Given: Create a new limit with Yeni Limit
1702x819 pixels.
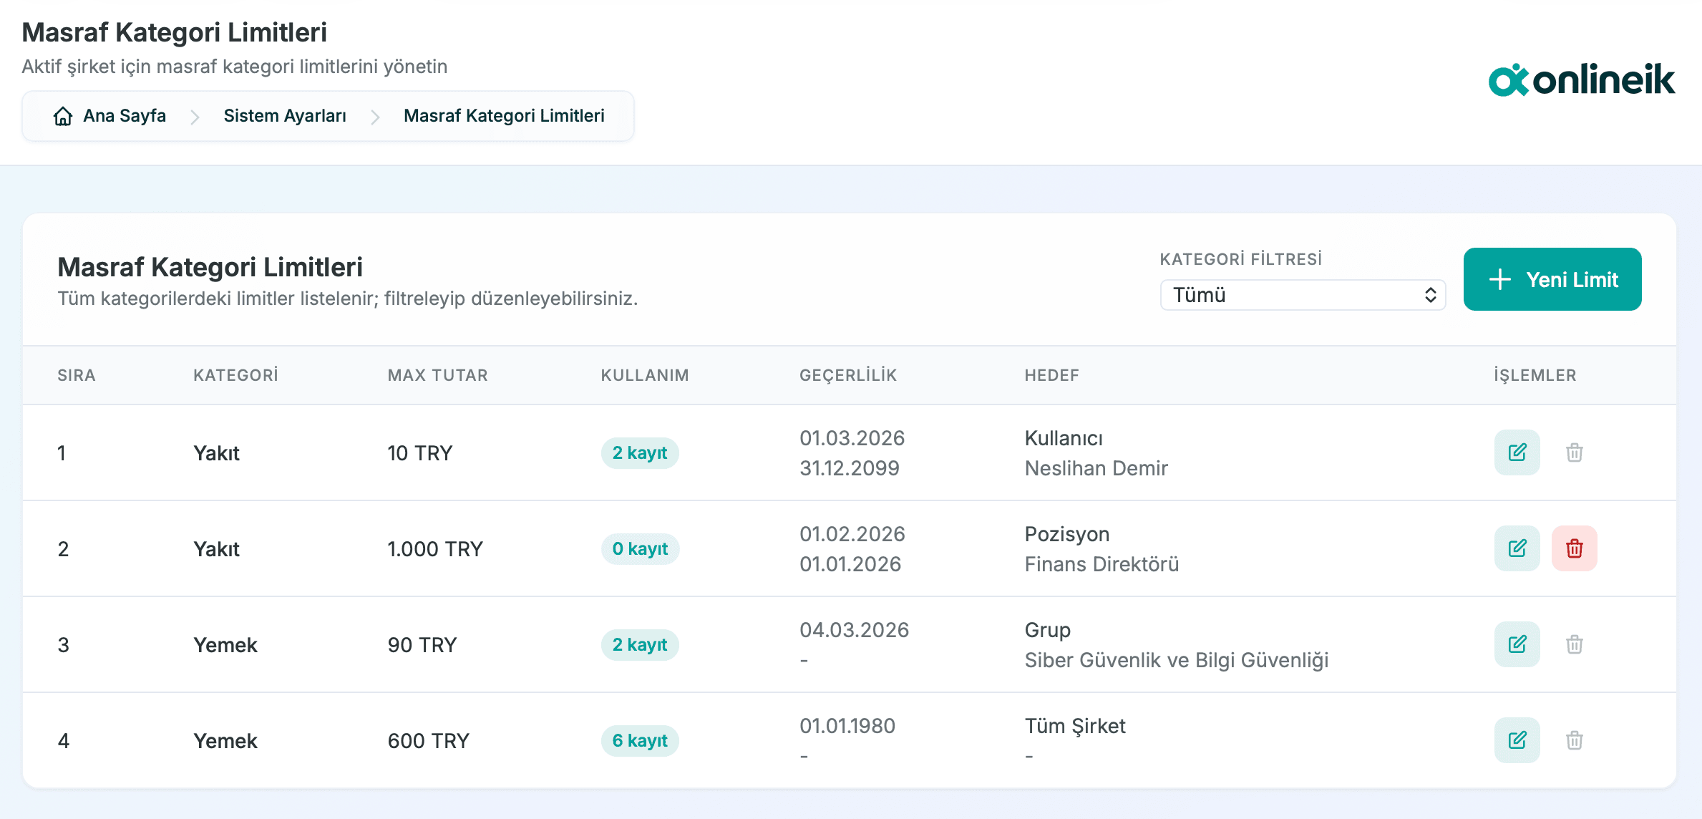Looking at the screenshot, I should [1552, 279].
